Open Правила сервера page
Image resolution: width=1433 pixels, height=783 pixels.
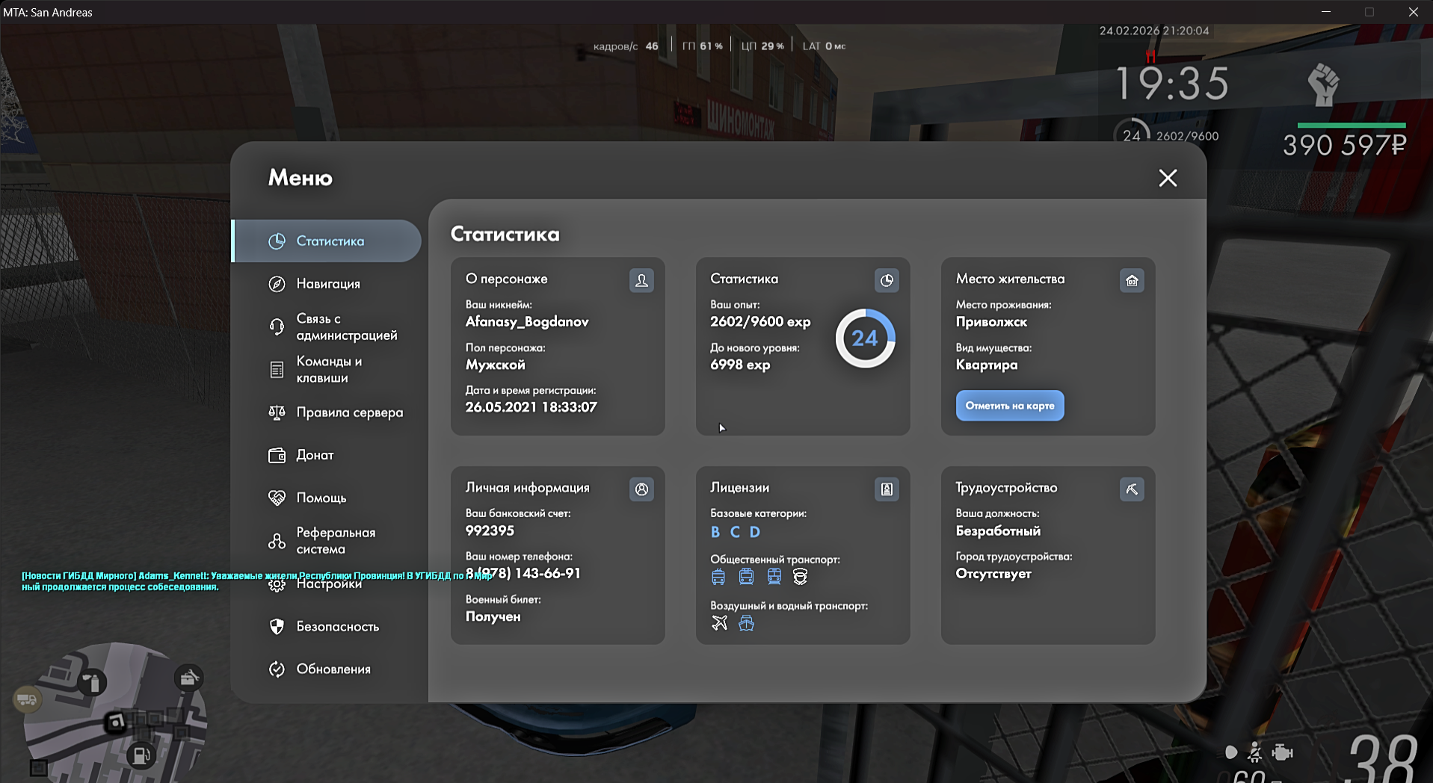pyautogui.click(x=349, y=412)
